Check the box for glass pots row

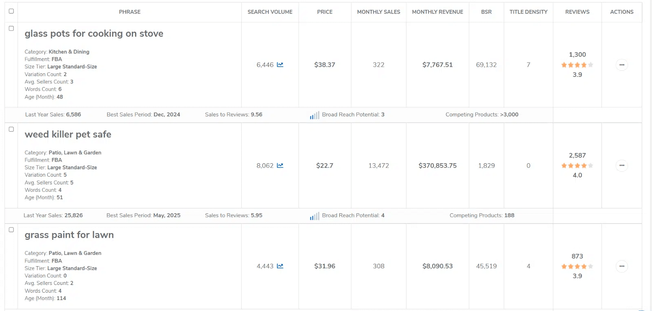click(x=11, y=28)
